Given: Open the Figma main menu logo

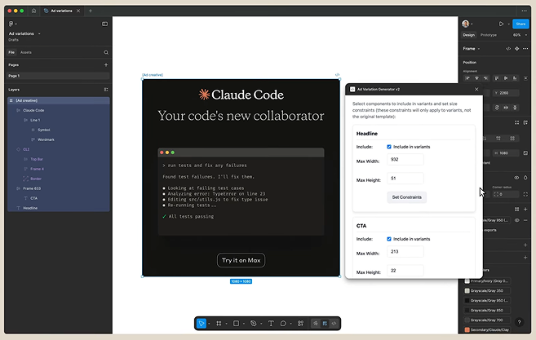Looking at the screenshot, I should coord(11,24).
